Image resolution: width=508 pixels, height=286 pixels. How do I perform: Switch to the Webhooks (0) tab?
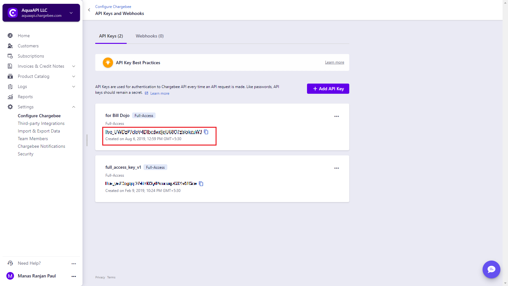click(x=150, y=36)
